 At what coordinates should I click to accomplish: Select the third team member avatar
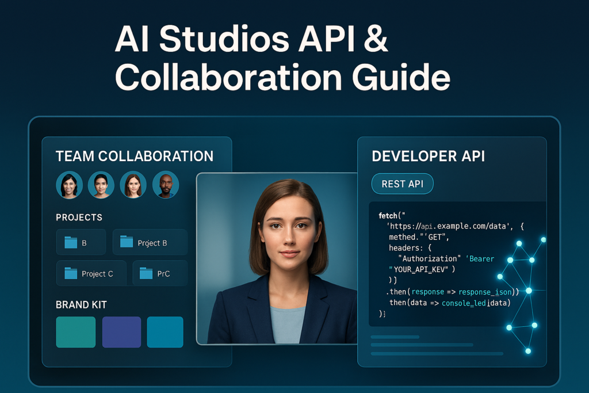[x=133, y=185]
